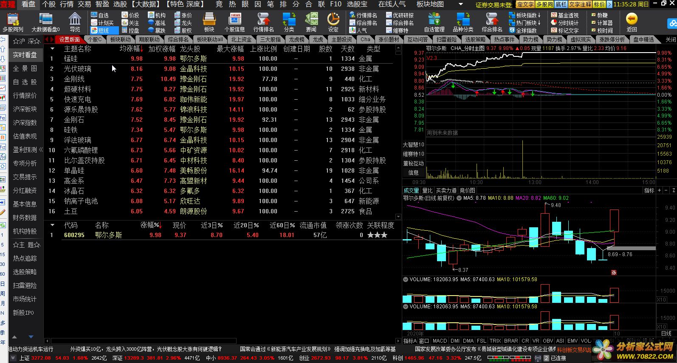Select the 股权 toolbar icon
The width and height of the screenshot is (677, 363).
point(183,31)
